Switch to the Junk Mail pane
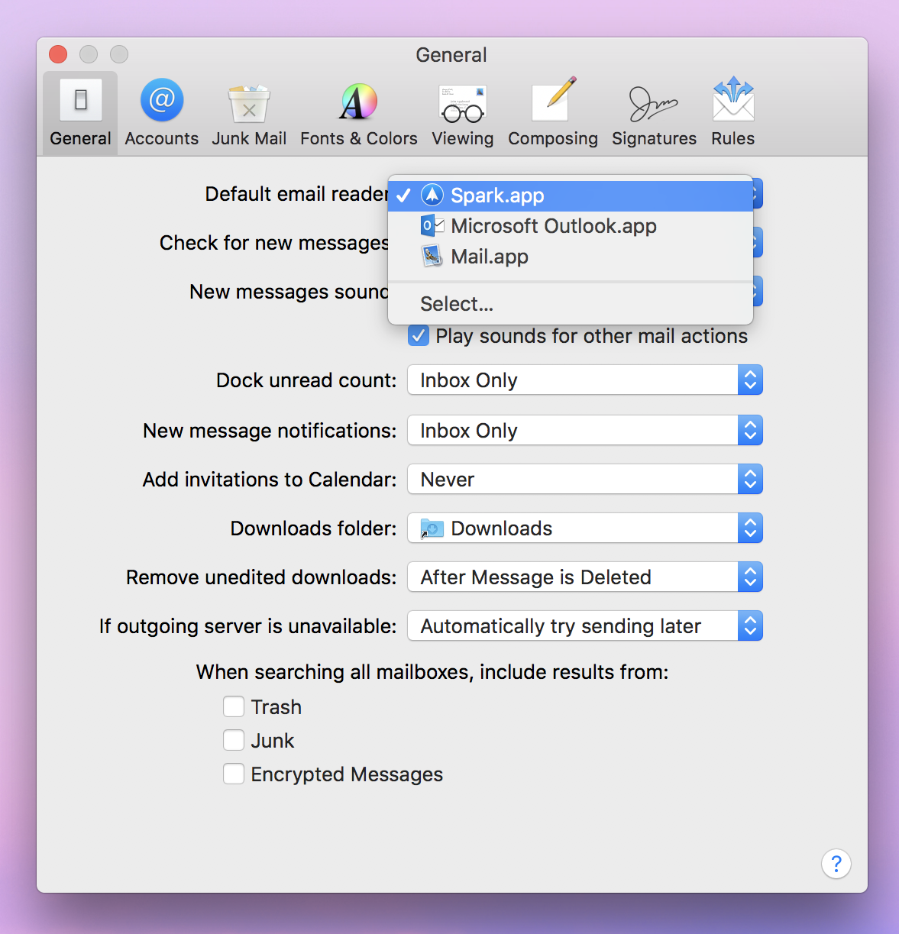 point(249,113)
